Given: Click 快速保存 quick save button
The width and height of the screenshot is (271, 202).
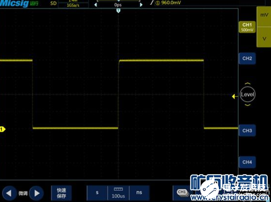Looking at the screenshot, I should (61, 193).
